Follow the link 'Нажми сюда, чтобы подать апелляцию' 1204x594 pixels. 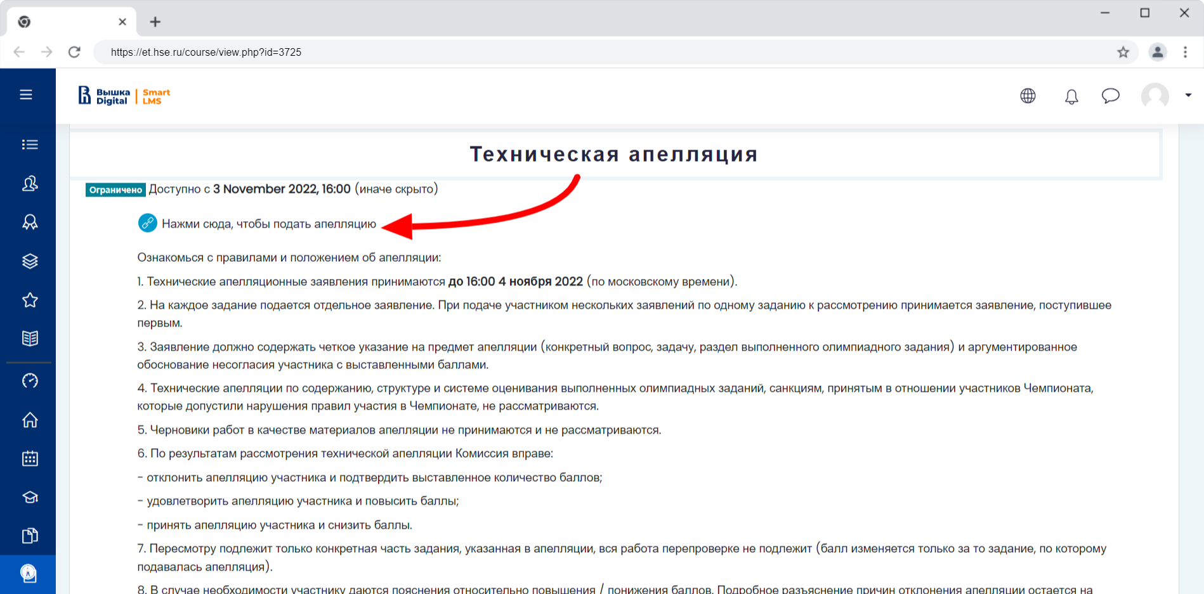pos(269,223)
